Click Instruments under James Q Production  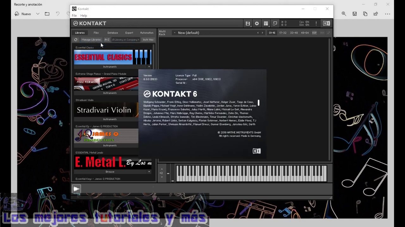pos(110,145)
